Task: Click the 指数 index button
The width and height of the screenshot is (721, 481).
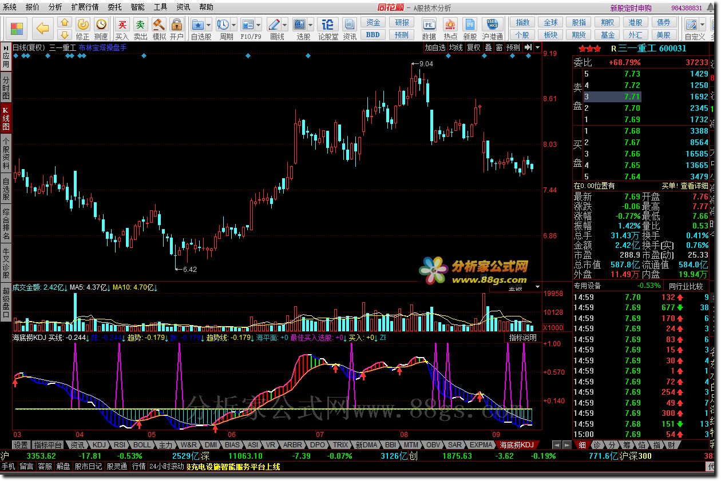Action: pyautogui.click(x=522, y=23)
